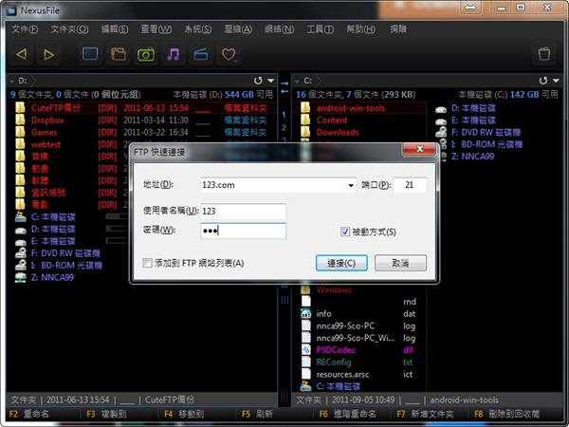This screenshot has height=427, width=569.
Task: Click the password field in FTP dialog
Action: (243, 231)
